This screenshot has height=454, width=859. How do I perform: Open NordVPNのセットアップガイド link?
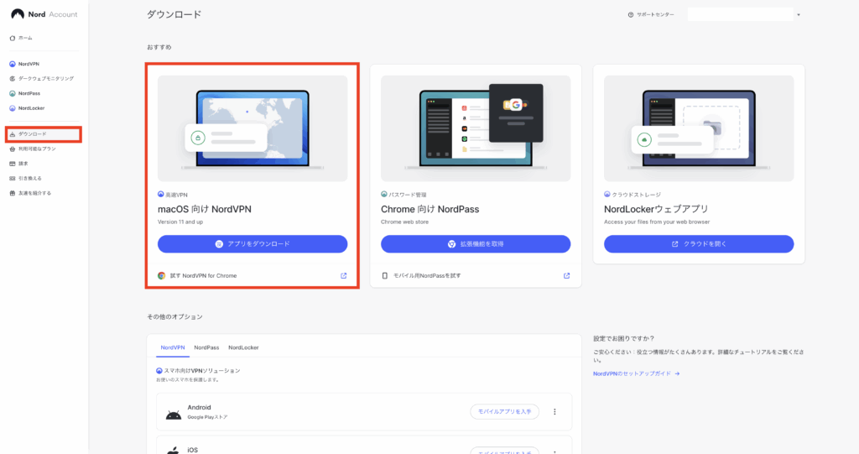[636, 373]
